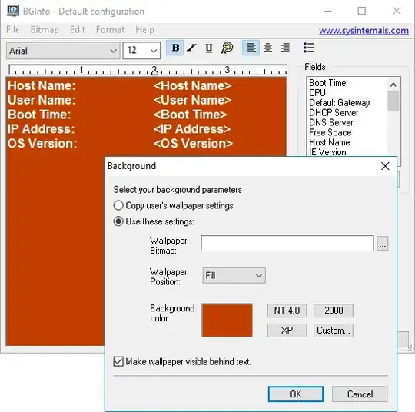Align text right
The image size is (415, 412).
[x=285, y=48]
